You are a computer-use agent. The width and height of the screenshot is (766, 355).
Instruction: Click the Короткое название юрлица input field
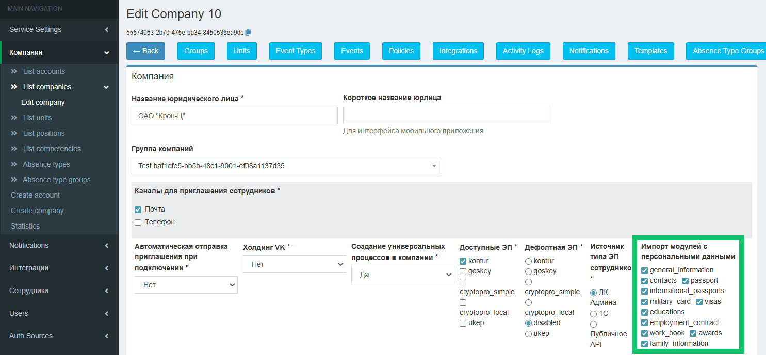[446, 115]
